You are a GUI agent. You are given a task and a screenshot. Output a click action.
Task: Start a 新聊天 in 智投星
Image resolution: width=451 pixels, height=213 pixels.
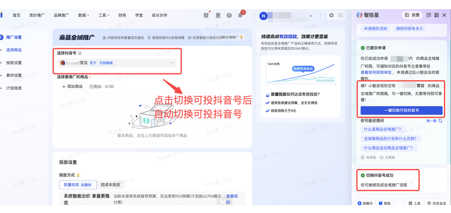(365, 203)
